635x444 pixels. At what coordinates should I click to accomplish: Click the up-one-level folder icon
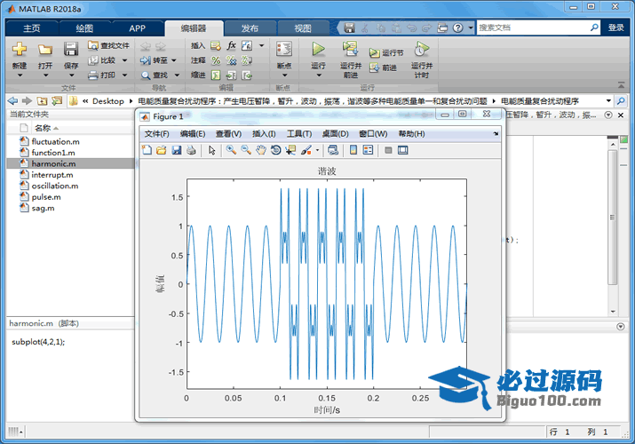42,100
